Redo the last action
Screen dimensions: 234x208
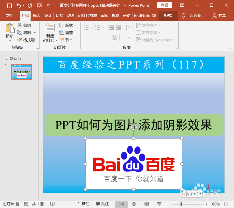[x=30, y=5]
